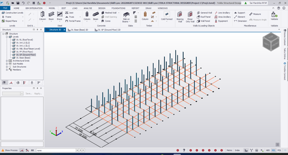Switch to the HOME ribbon tab

coord(17,8)
